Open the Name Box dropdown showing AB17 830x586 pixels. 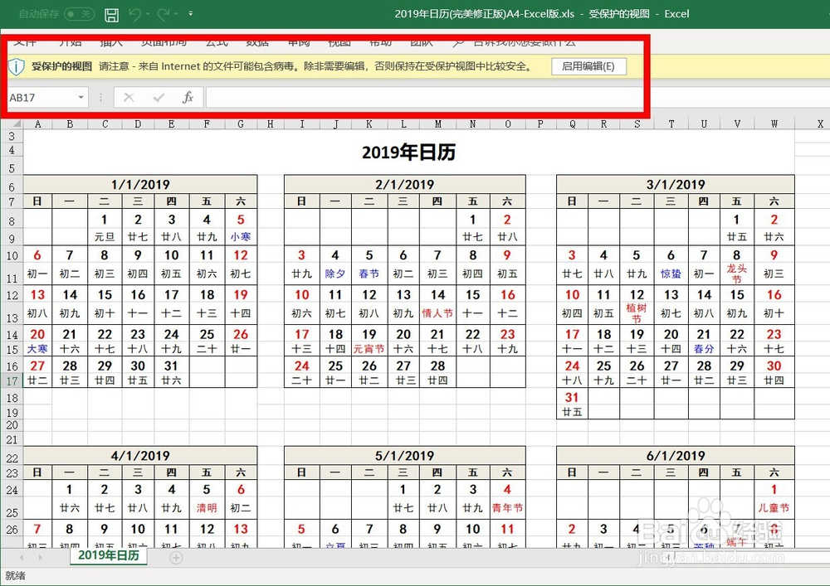(81, 97)
